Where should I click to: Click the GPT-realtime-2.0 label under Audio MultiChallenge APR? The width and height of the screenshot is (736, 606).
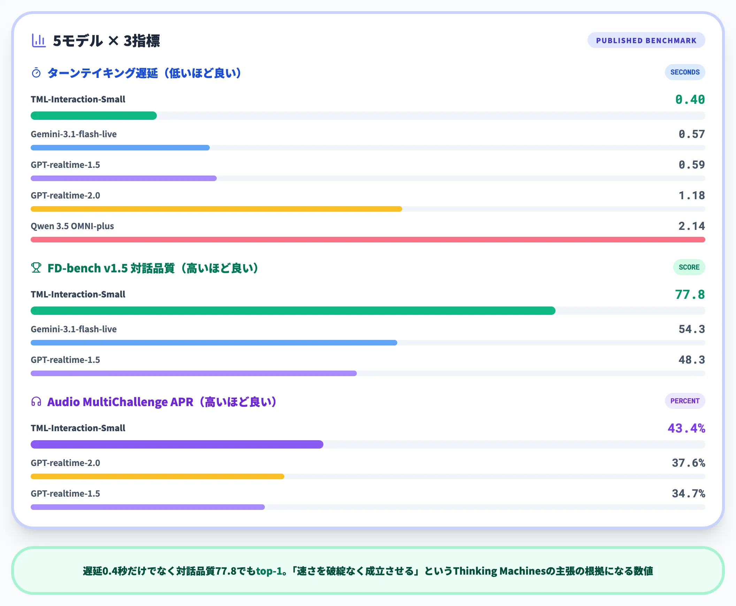[x=65, y=463]
